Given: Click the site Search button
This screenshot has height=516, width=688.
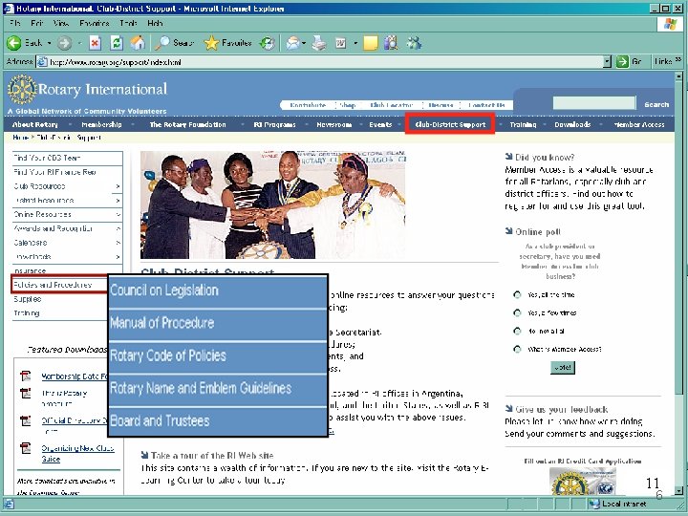Looking at the screenshot, I should click(x=656, y=104).
